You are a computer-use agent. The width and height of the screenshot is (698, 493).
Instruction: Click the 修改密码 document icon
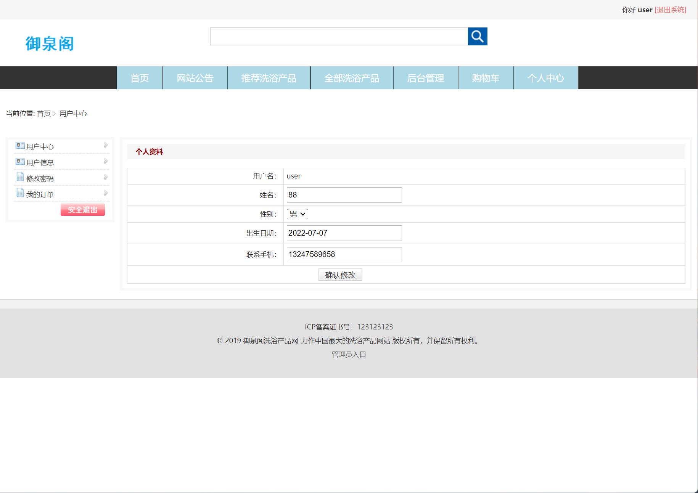(x=20, y=177)
